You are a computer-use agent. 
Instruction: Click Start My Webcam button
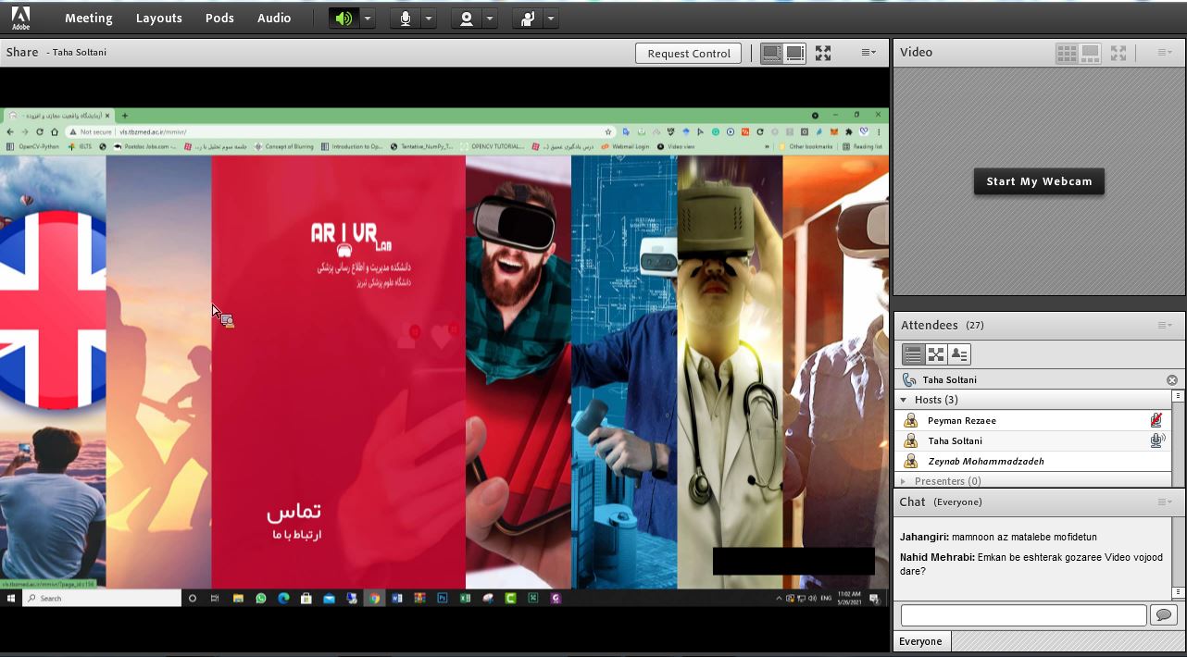click(x=1039, y=181)
